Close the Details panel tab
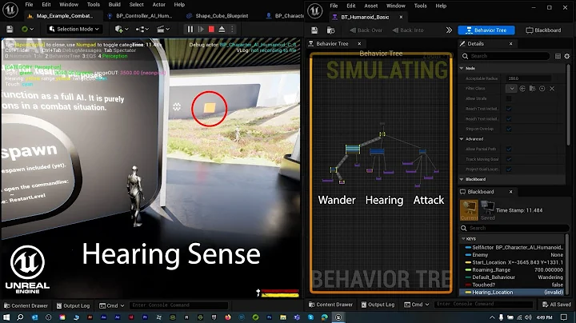The height and width of the screenshot is (323, 576). pyautogui.click(x=510, y=44)
